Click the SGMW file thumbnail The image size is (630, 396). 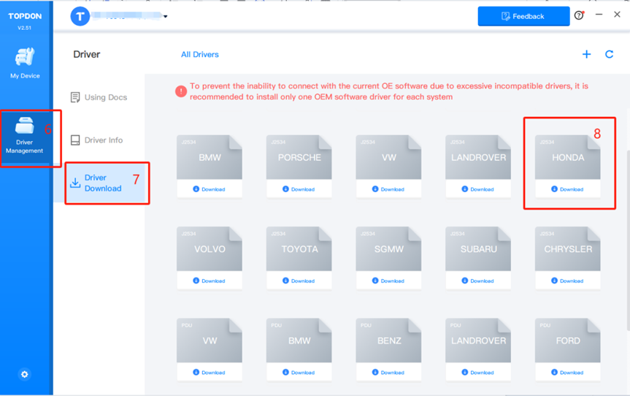point(388,249)
